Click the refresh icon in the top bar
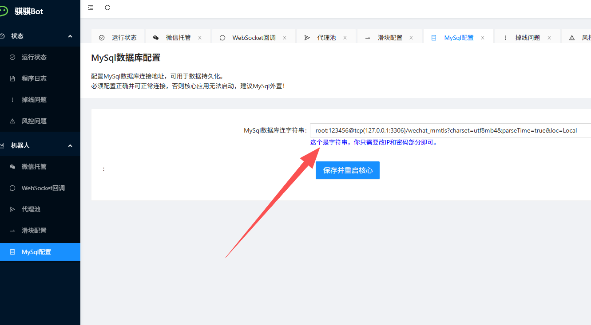 point(107,8)
